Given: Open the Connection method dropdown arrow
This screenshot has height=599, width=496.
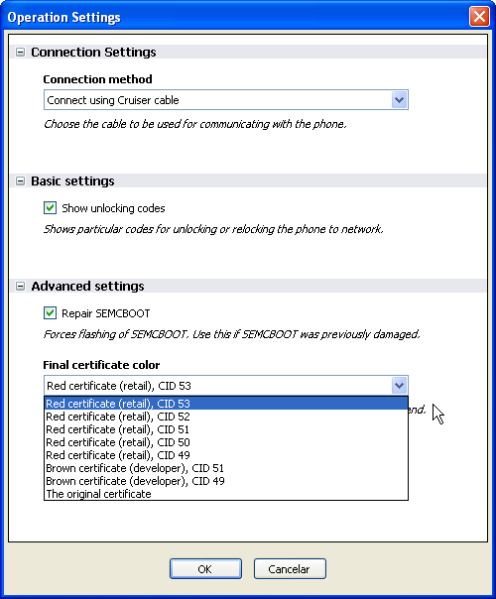Looking at the screenshot, I should pos(400,100).
